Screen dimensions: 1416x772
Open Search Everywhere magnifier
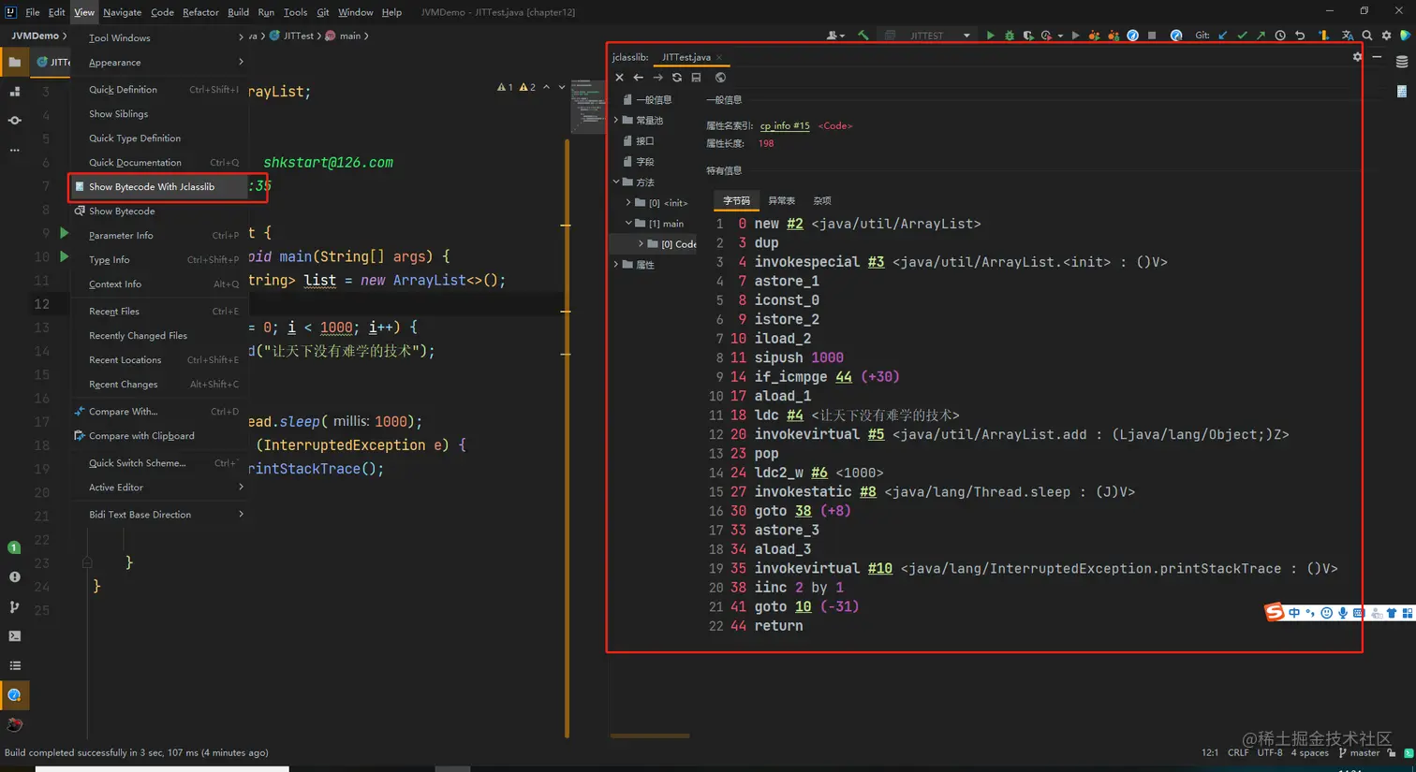(x=1367, y=36)
